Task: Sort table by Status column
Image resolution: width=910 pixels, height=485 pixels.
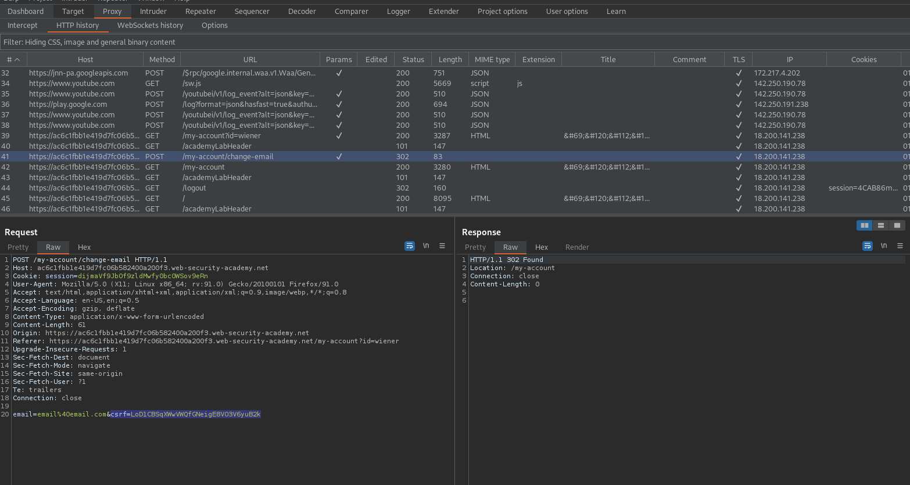Action: pos(413,59)
